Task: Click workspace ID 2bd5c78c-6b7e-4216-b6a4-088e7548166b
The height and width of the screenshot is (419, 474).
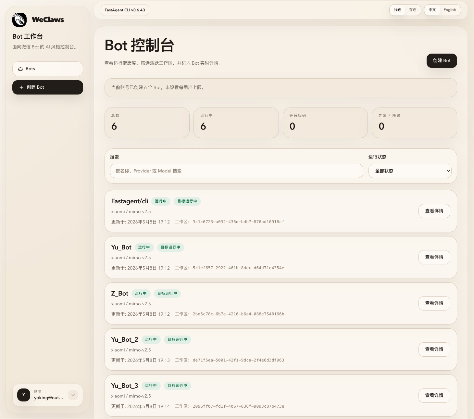Action: (238, 314)
